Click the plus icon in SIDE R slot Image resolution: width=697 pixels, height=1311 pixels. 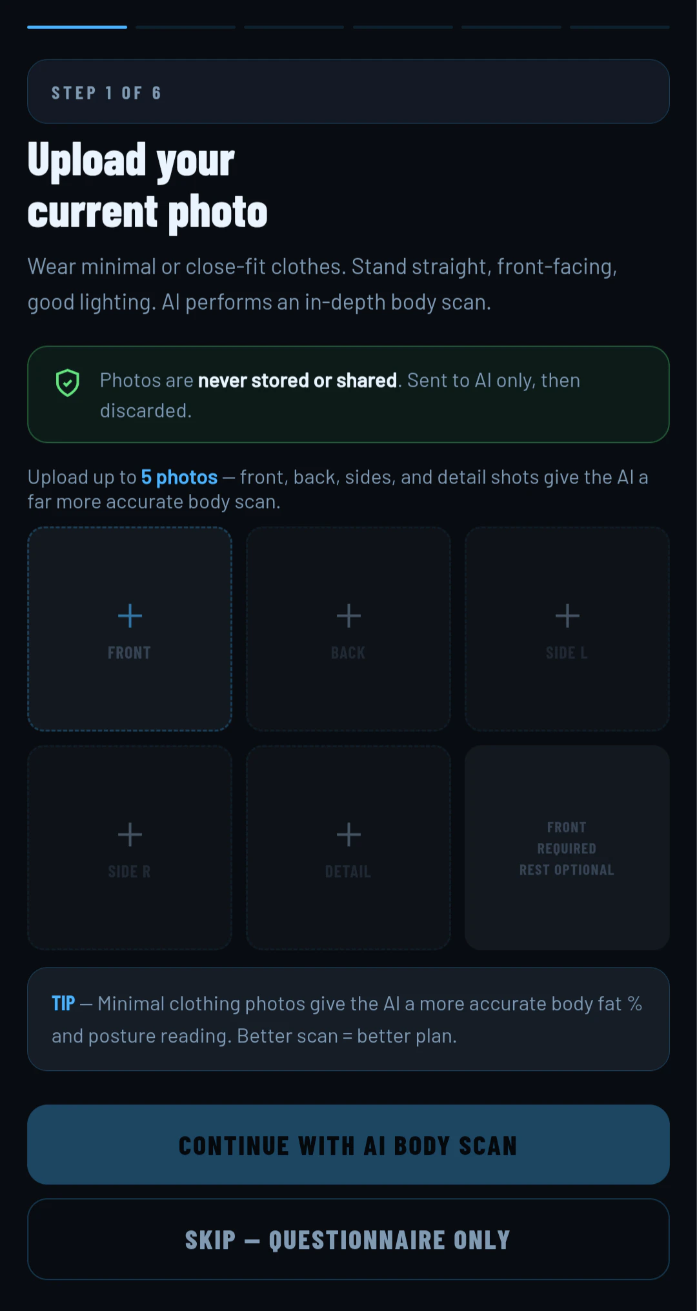[x=130, y=835]
